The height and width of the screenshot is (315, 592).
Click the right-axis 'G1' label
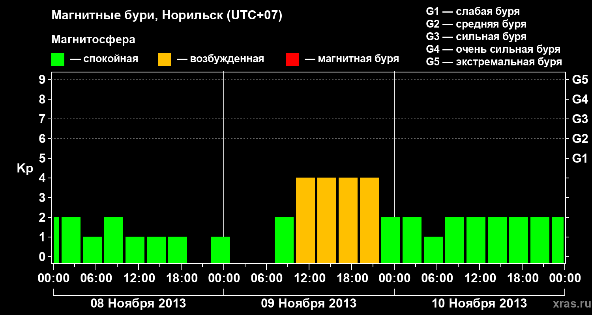coord(580,158)
